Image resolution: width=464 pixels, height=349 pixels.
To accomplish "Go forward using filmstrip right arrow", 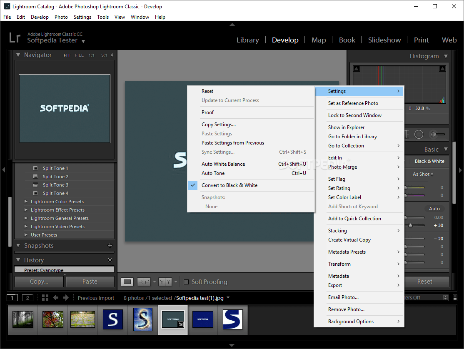I will (x=66, y=297).
